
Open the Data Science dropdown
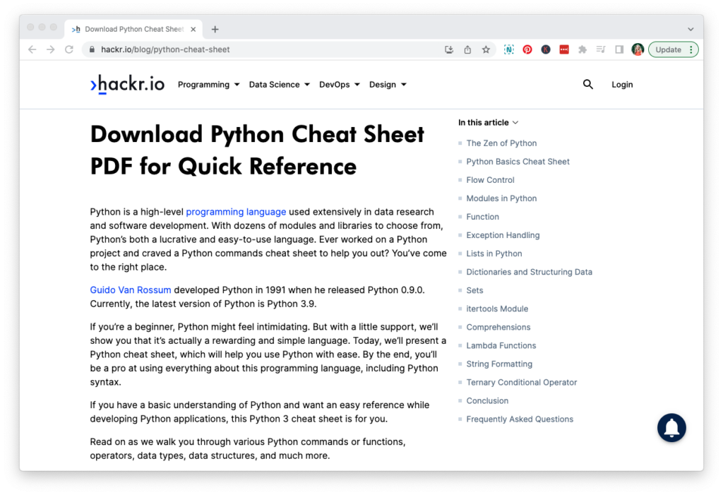279,85
